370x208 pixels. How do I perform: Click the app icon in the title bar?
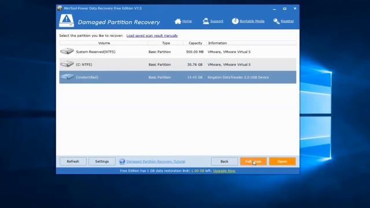click(60, 8)
